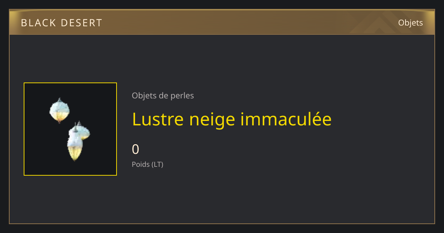Image resolution: width=444 pixels, height=233 pixels.
Task: Click the golden header bar background
Action: click(x=222, y=23)
